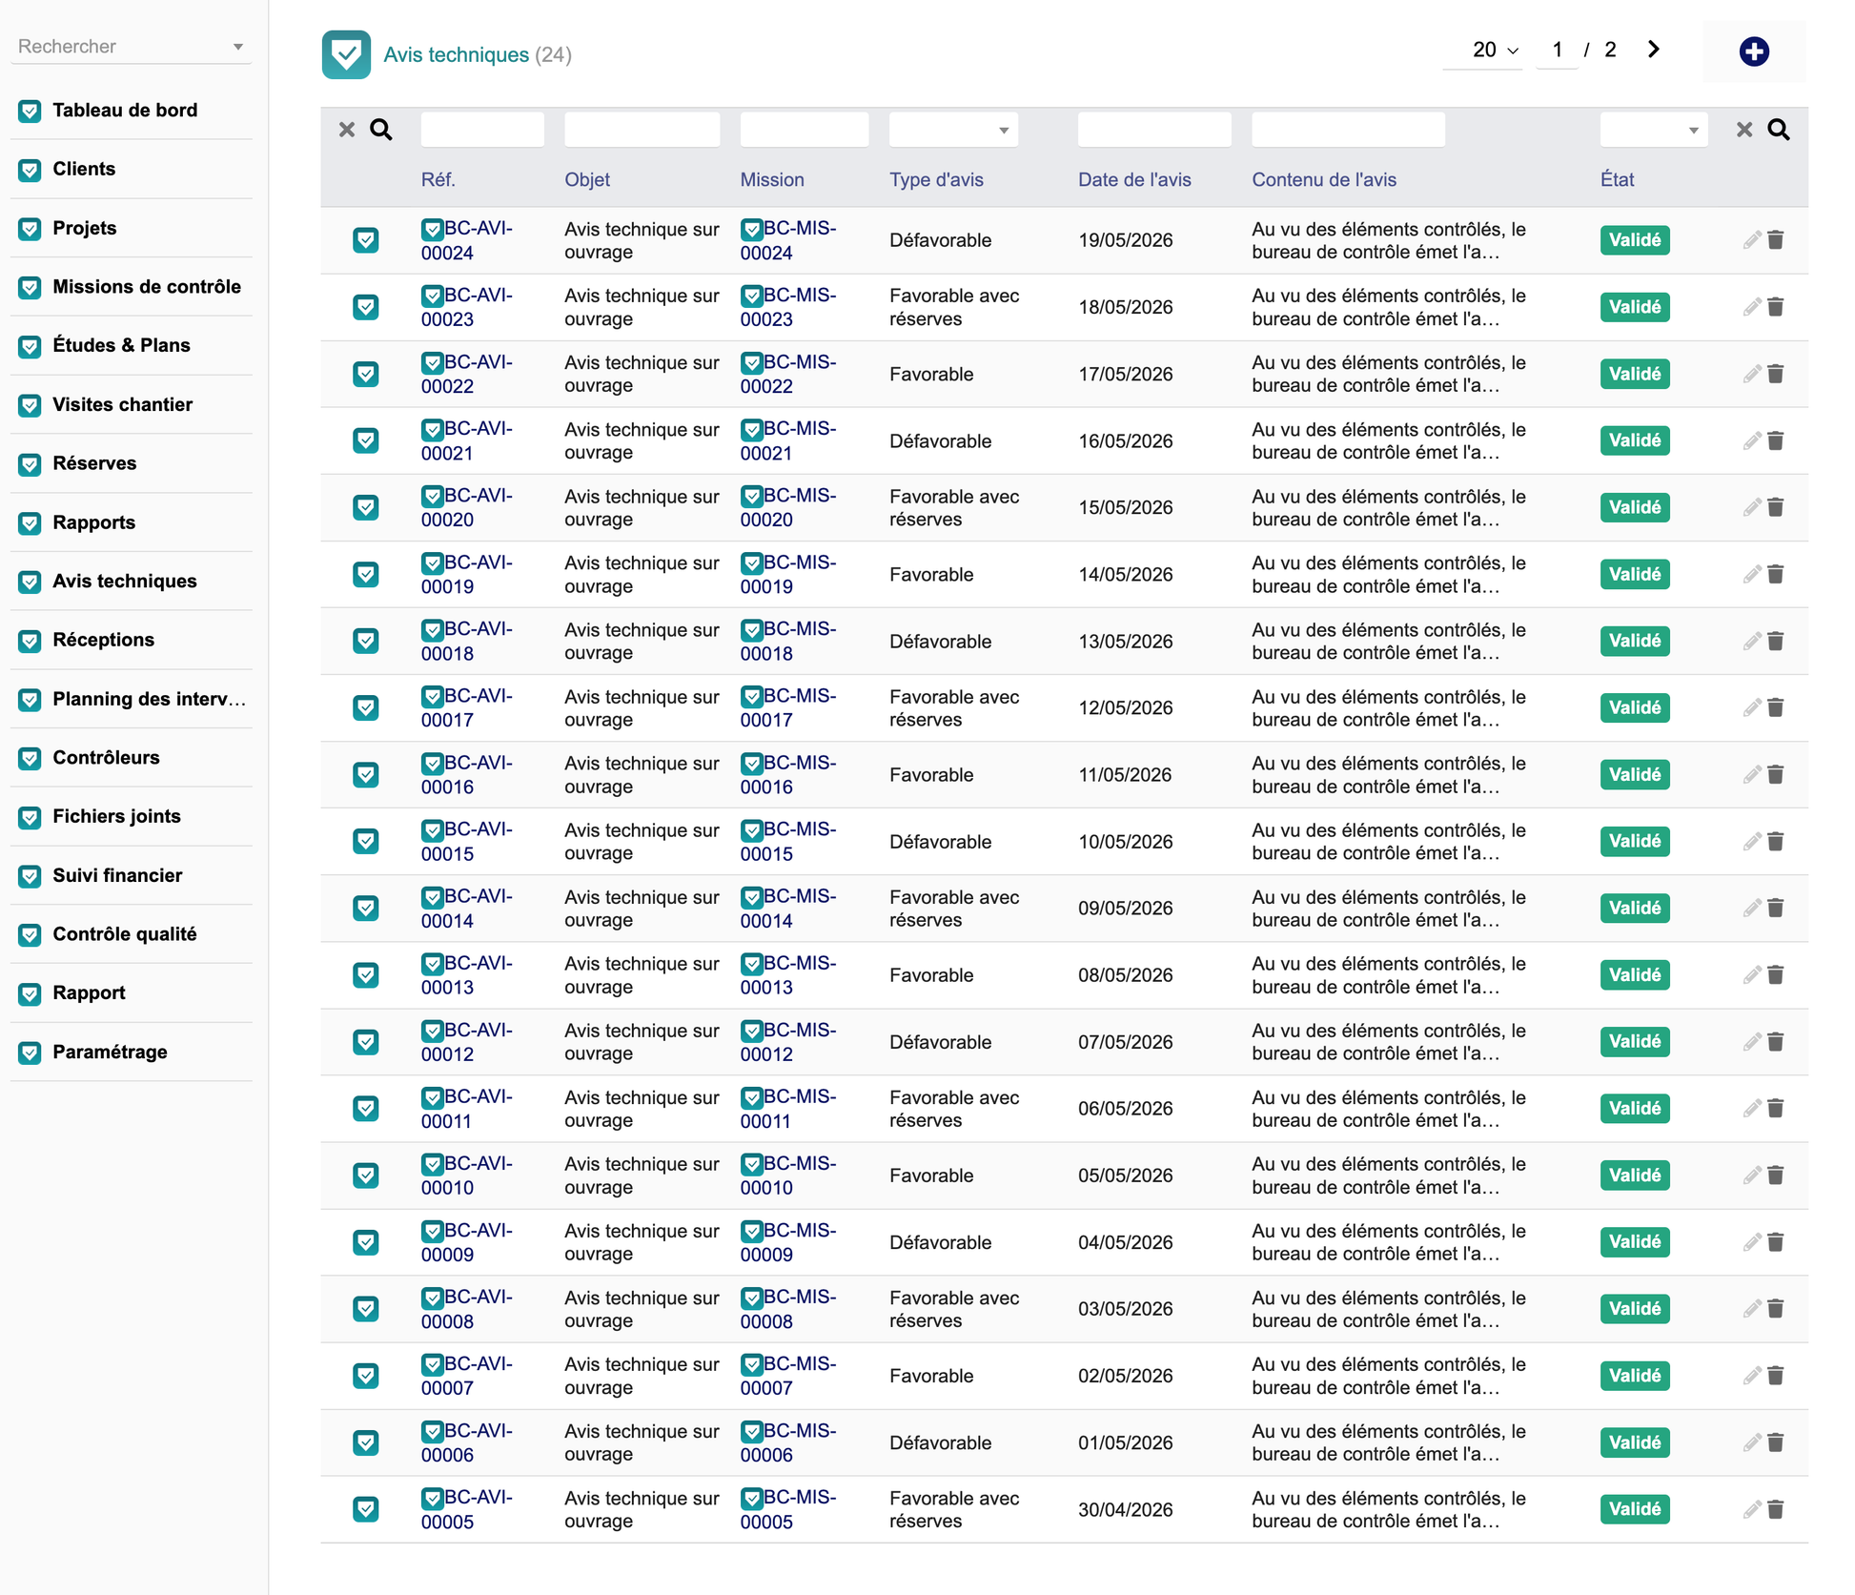Open Contrôle qualité in sidebar
Image resolution: width=1855 pixels, height=1595 pixels.
pyautogui.click(x=125, y=934)
